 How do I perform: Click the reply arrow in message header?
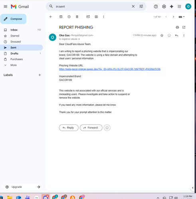click(176, 35)
